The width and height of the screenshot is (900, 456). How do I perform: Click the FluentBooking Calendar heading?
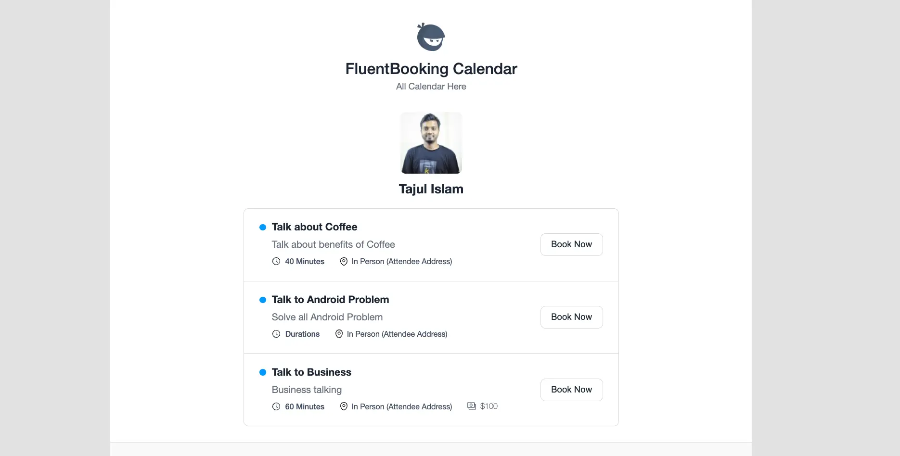(x=431, y=69)
